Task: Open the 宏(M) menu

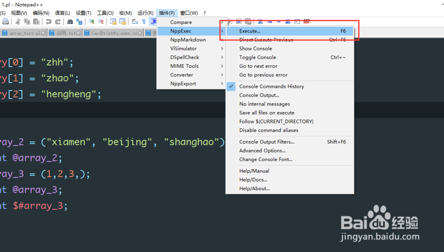Action: point(126,13)
